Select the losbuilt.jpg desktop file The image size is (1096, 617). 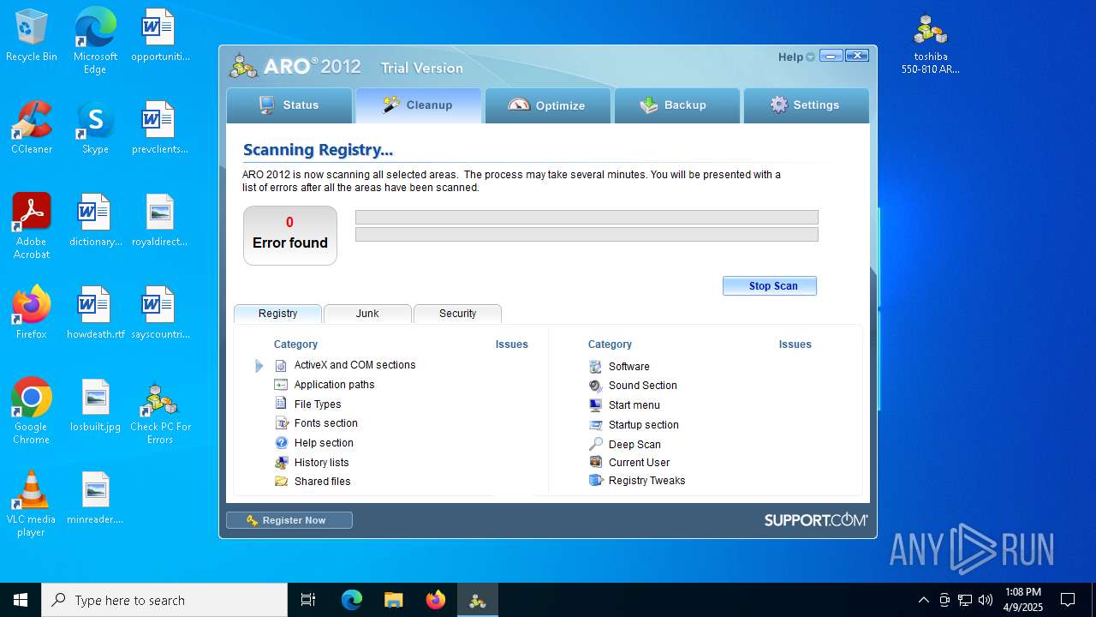[x=95, y=405]
